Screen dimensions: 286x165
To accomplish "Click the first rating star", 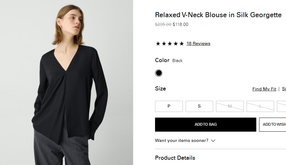I will pos(158,44).
